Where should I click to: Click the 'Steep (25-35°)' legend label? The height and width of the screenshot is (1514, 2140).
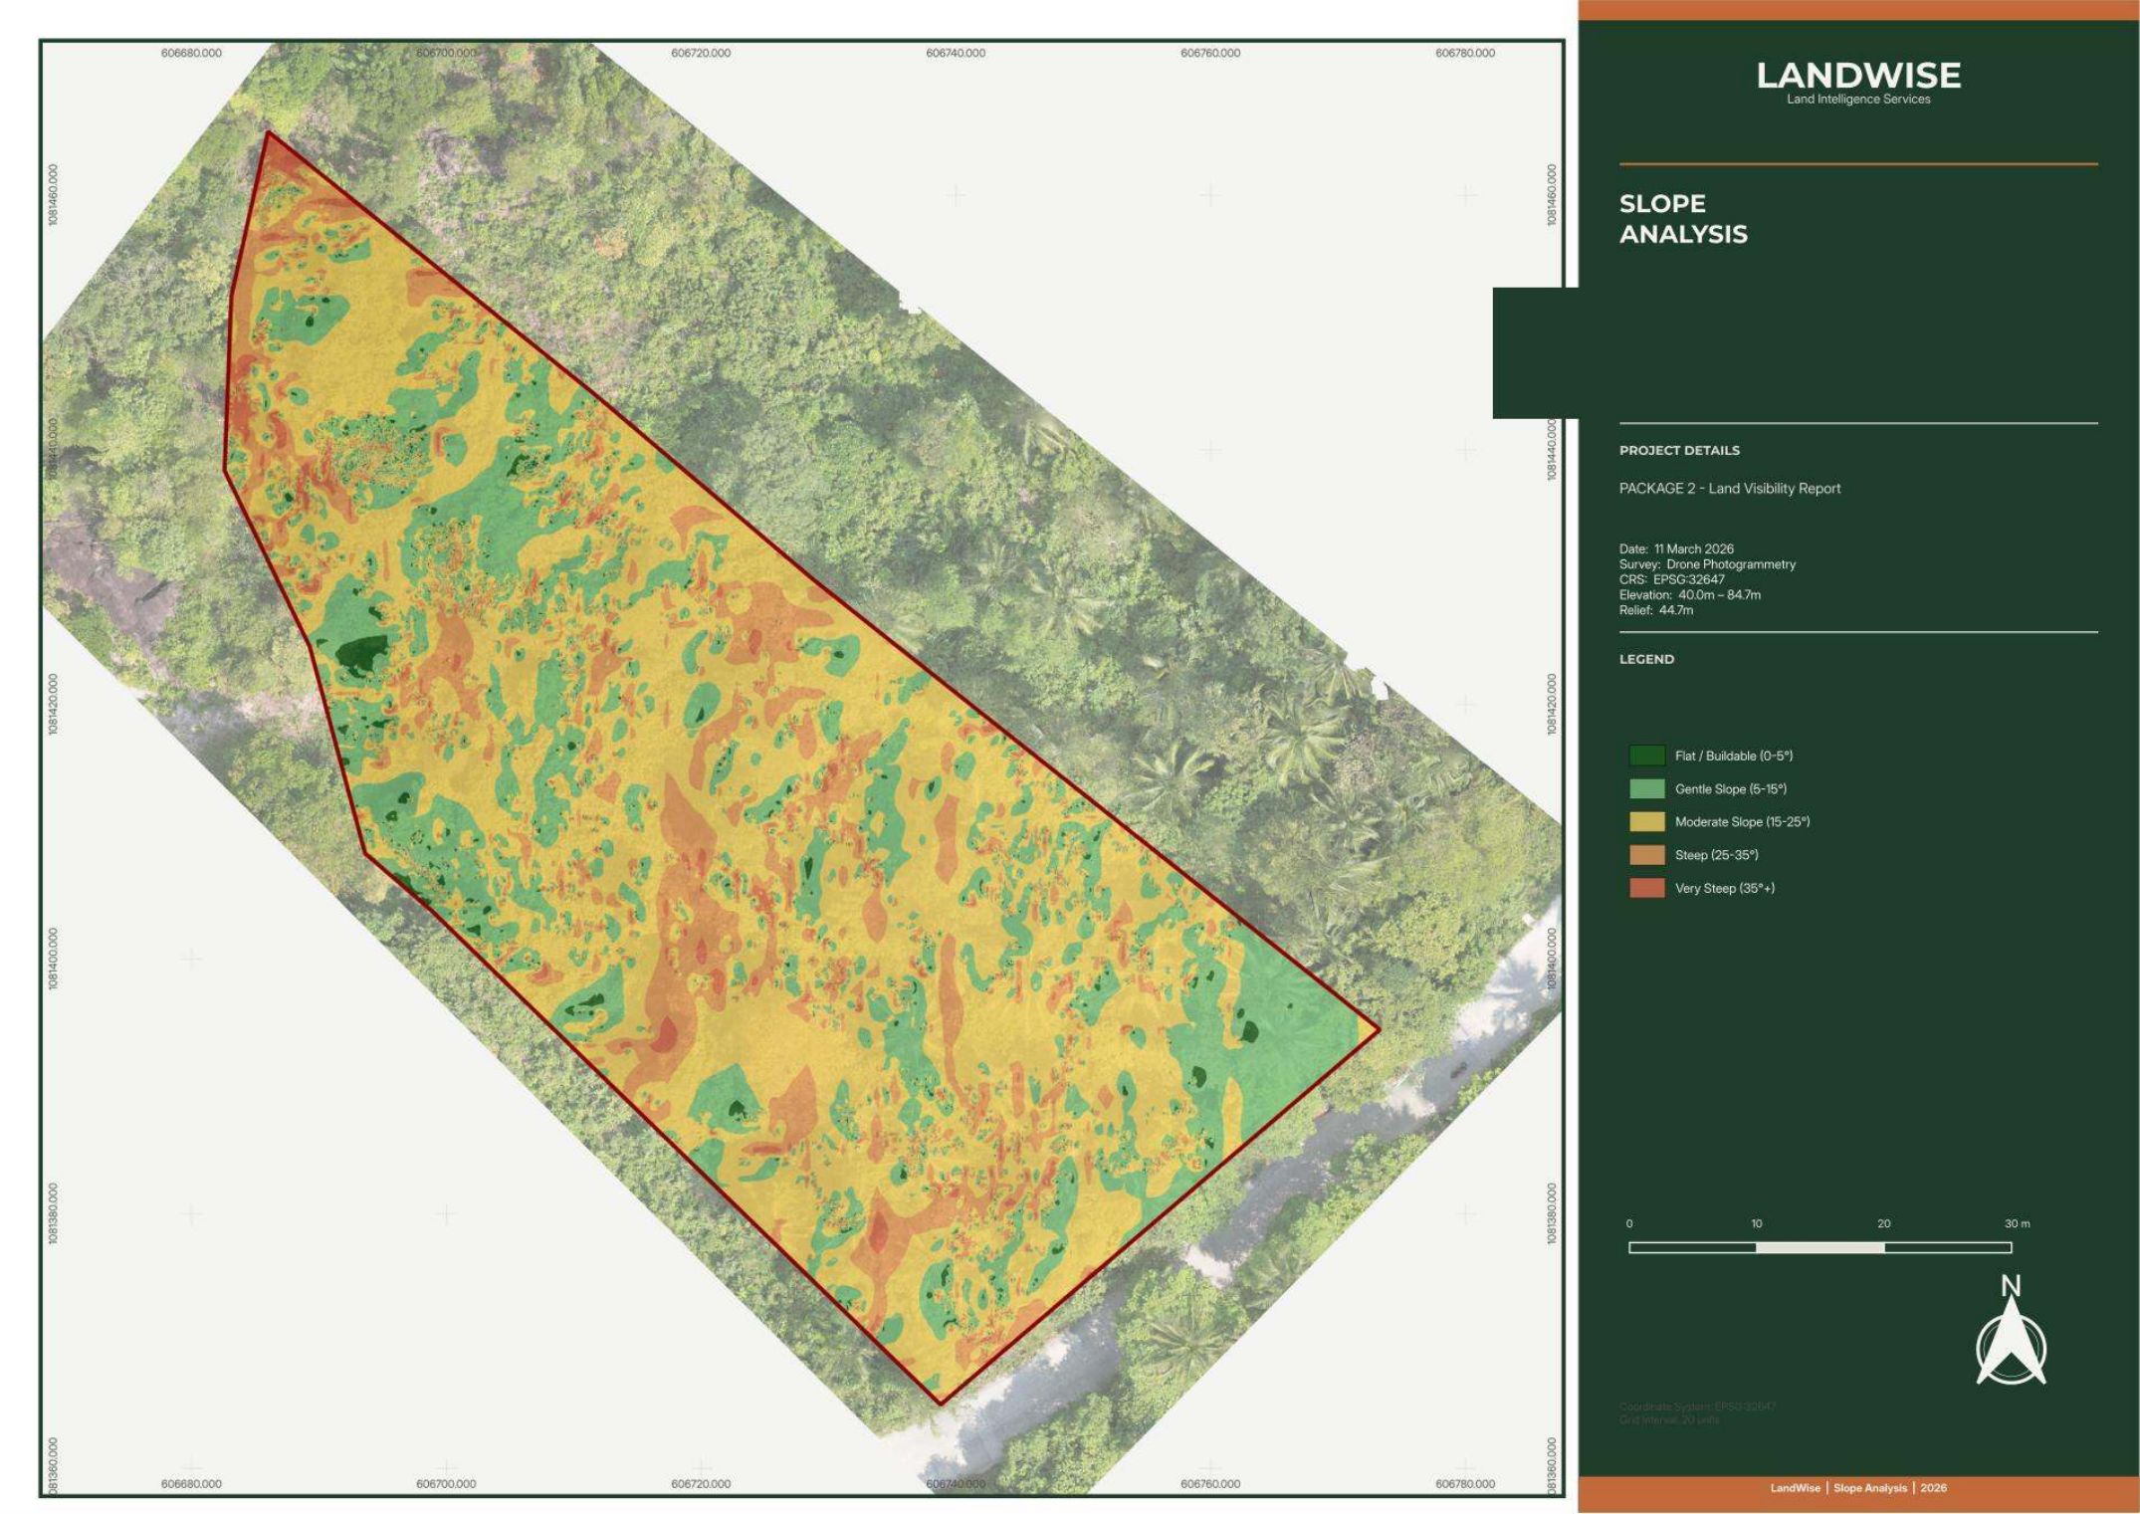1717,854
